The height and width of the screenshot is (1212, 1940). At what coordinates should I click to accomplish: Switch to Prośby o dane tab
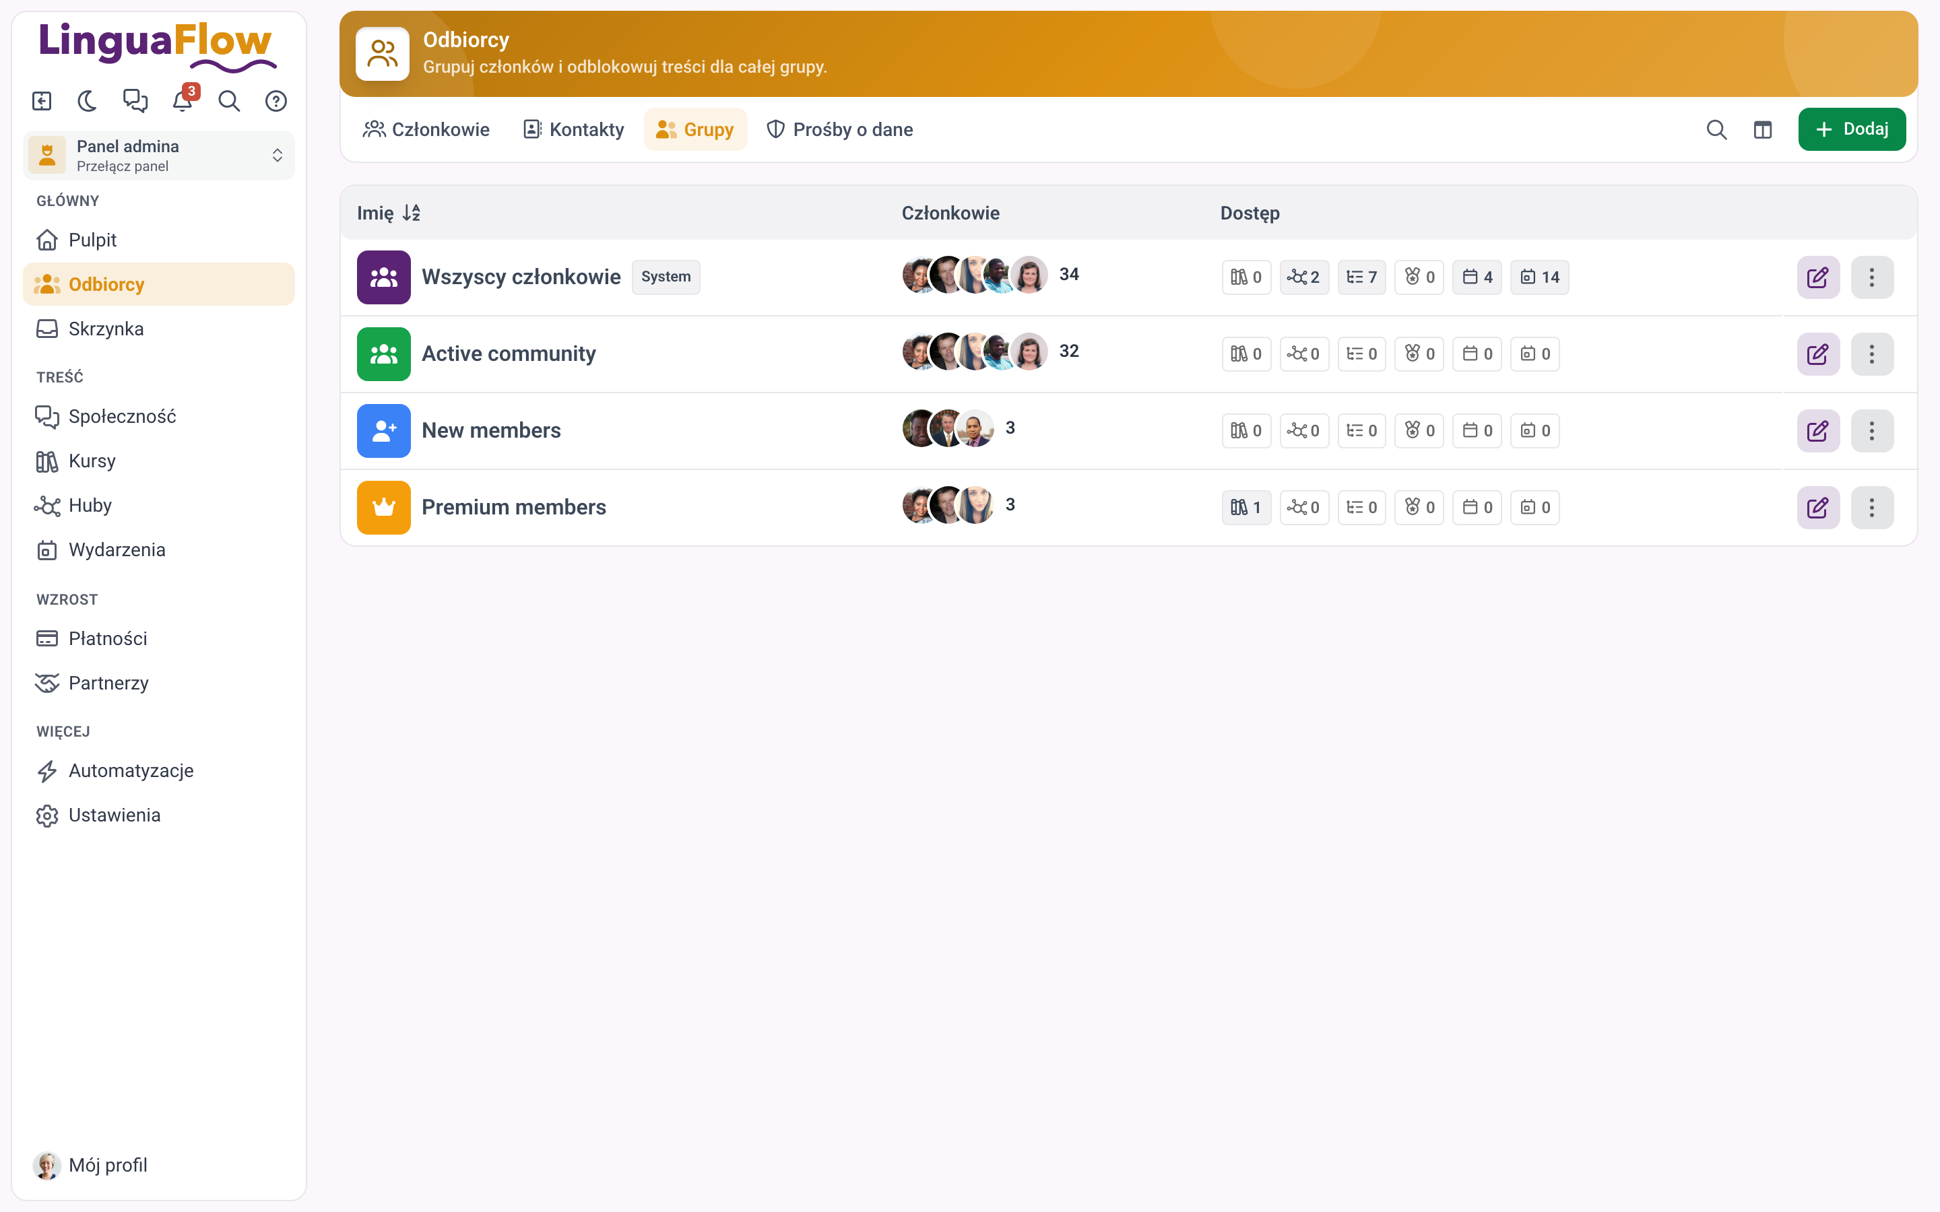tap(839, 129)
